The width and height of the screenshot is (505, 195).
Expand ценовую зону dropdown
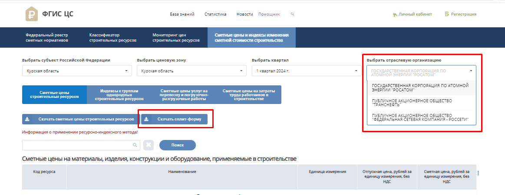tap(191, 71)
